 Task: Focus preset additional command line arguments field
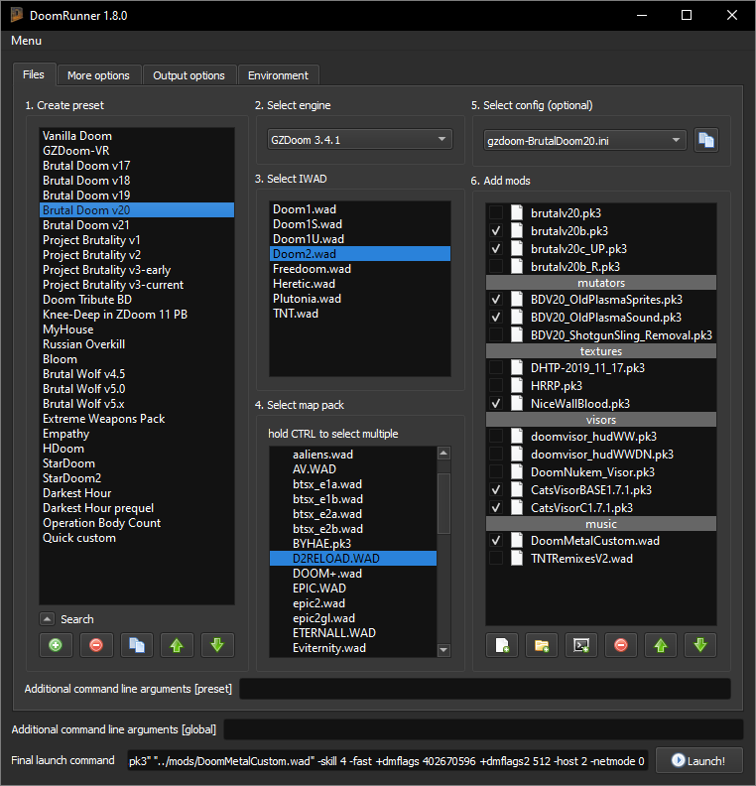click(x=485, y=689)
